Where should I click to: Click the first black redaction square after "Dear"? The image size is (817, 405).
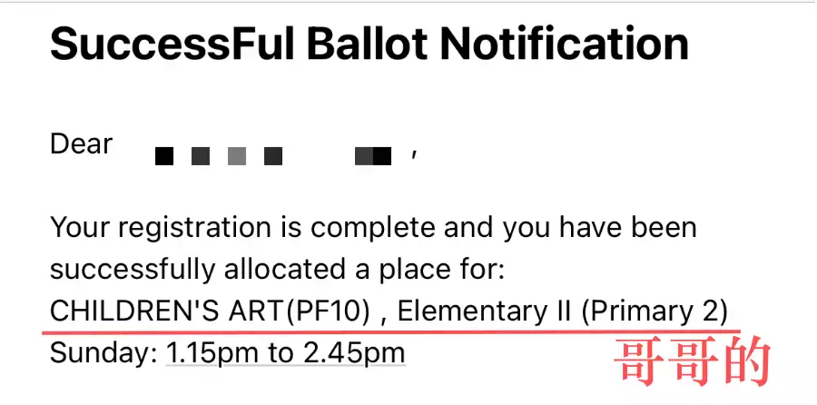click(x=164, y=156)
